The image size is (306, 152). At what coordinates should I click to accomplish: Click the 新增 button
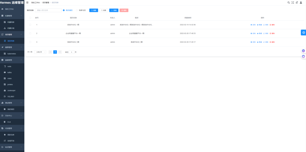click(114, 10)
